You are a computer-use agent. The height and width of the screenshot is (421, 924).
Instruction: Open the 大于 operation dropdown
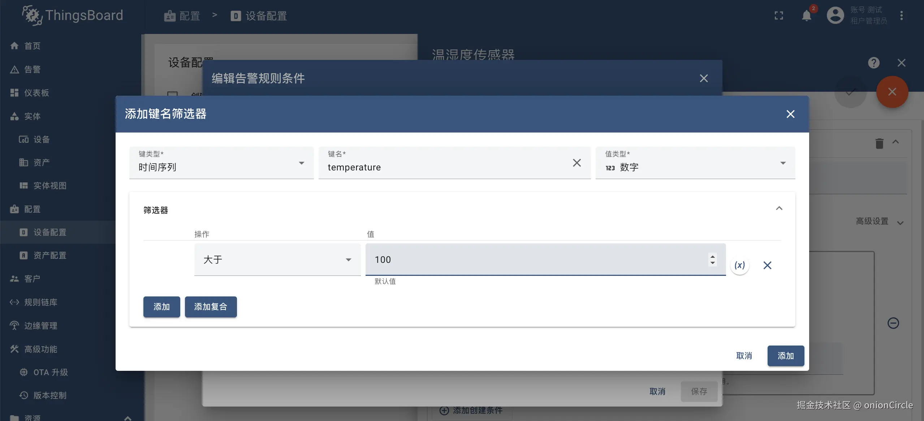point(277,260)
